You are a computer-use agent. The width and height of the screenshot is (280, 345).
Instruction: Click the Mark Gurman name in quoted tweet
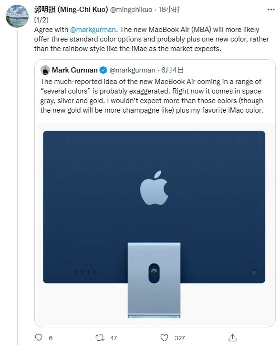[74, 70]
